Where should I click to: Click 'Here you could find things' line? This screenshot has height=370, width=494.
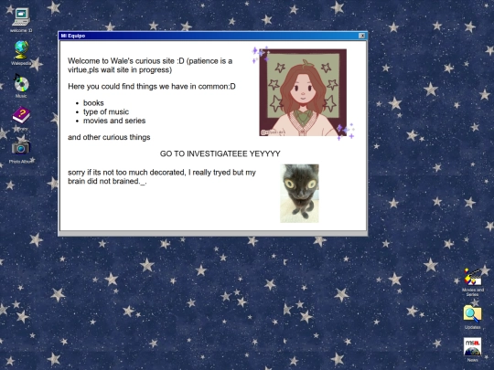tap(152, 86)
